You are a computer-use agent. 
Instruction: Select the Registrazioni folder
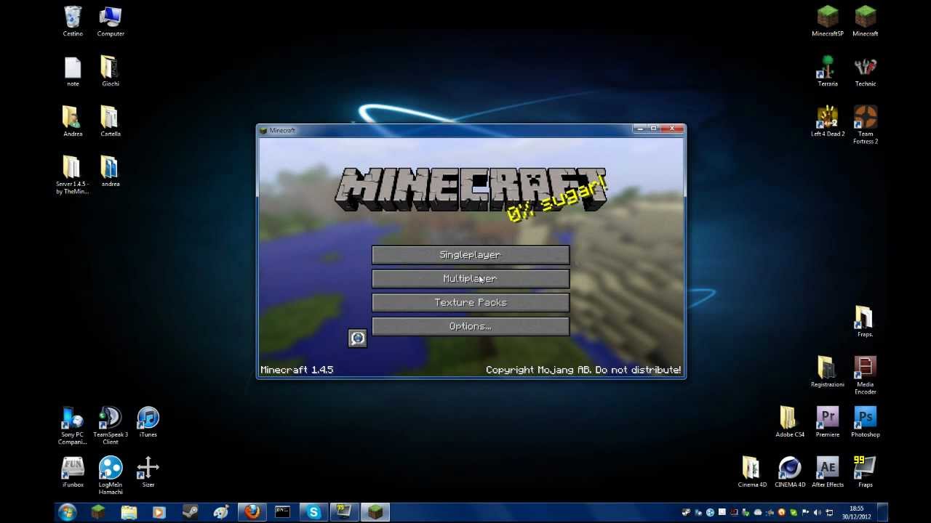[828, 372]
